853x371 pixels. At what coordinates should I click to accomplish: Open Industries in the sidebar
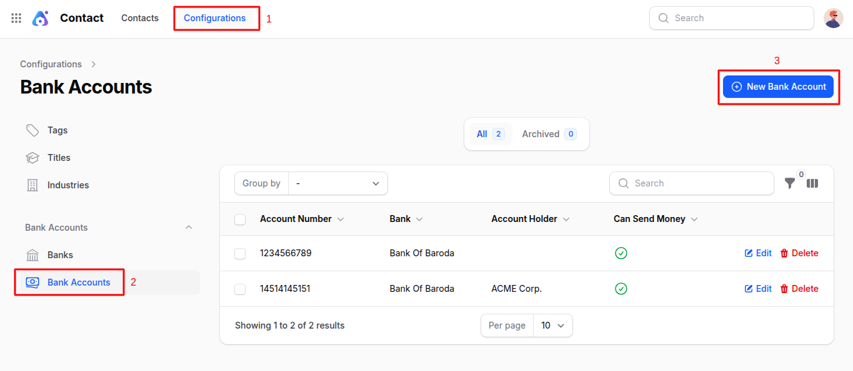67,185
